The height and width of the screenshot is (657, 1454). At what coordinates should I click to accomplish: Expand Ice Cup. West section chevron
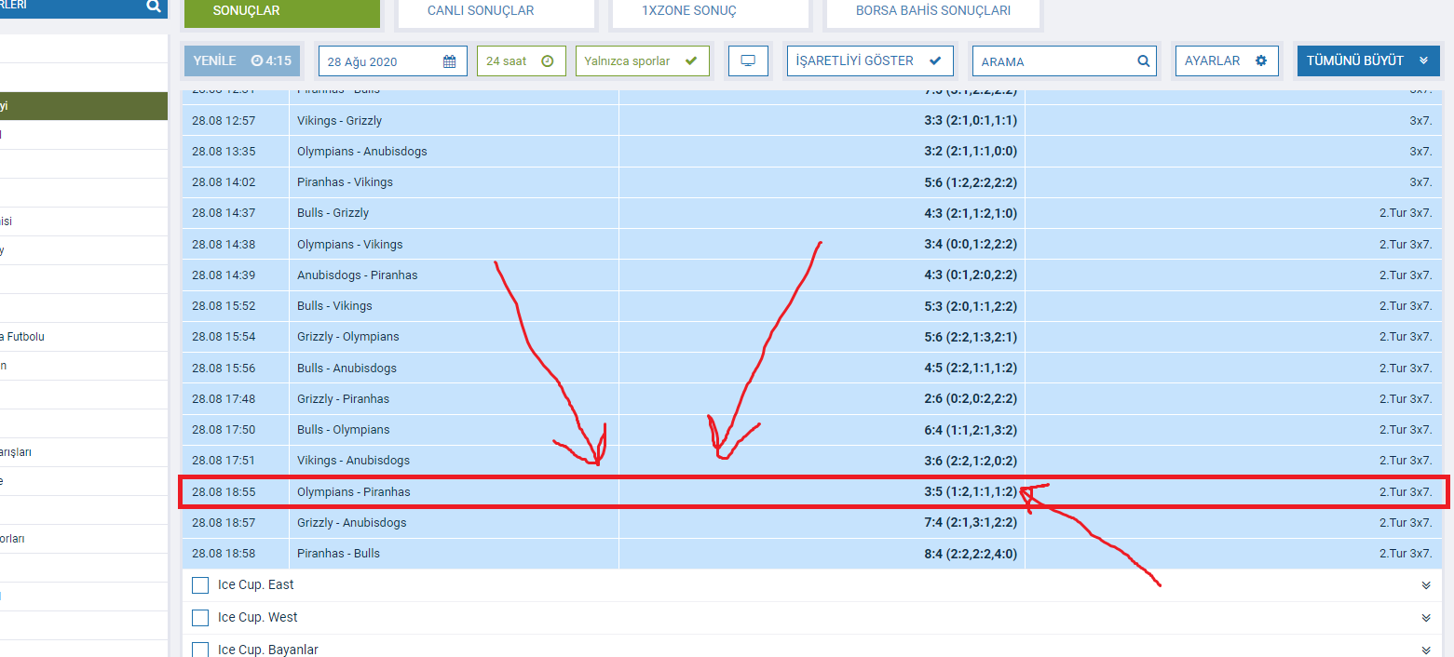[1426, 618]
